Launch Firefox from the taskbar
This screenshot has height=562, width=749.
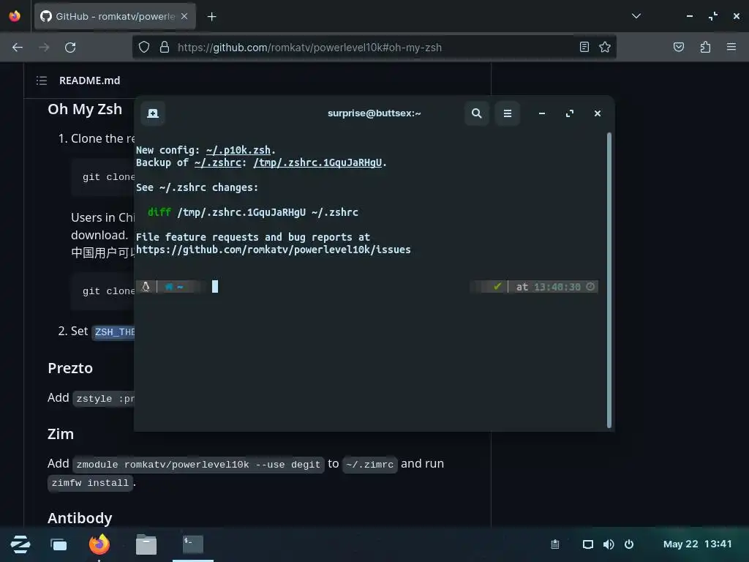[x=99, y=544]
